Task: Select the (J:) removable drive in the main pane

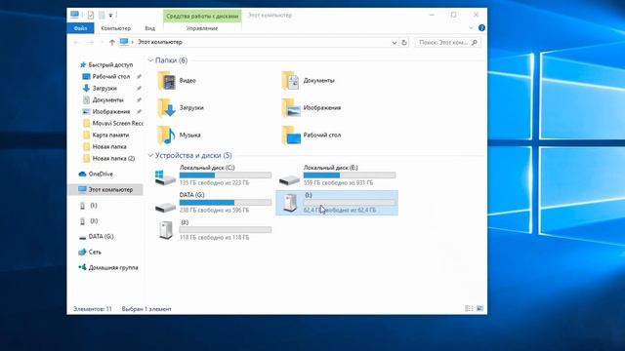Action: click(214, 230)
